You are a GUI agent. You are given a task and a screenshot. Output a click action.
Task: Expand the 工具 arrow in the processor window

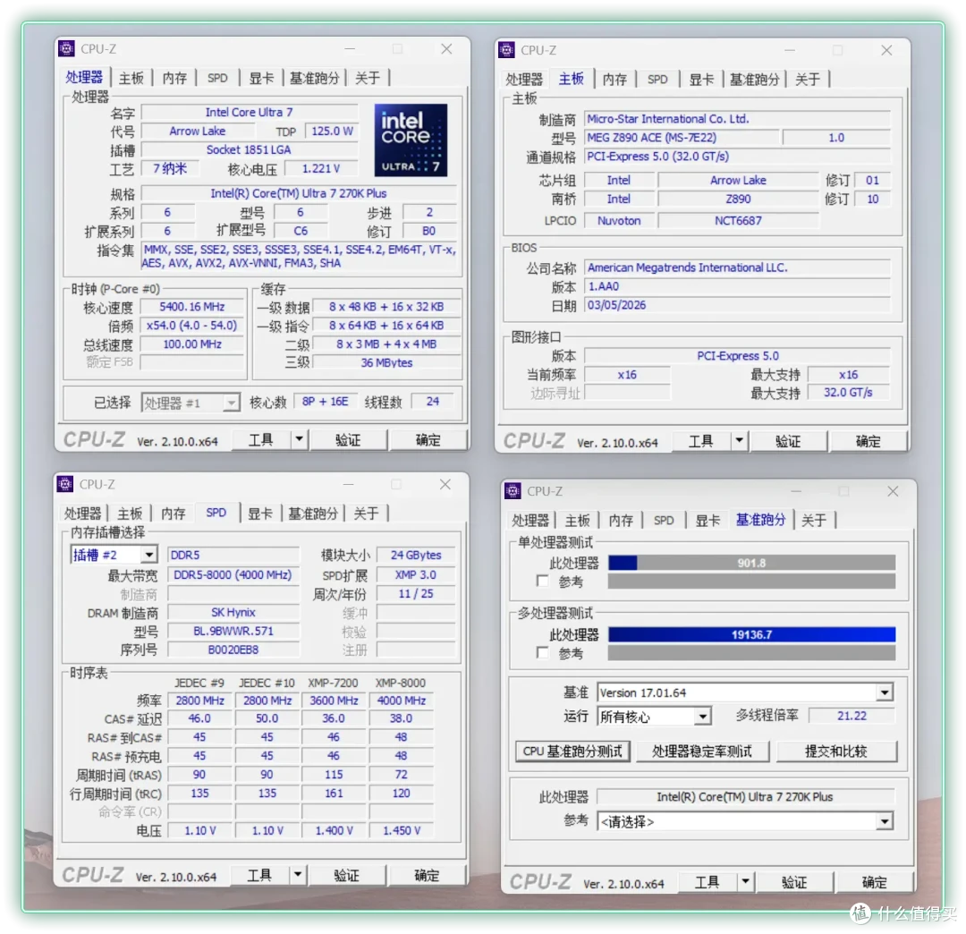299,439
